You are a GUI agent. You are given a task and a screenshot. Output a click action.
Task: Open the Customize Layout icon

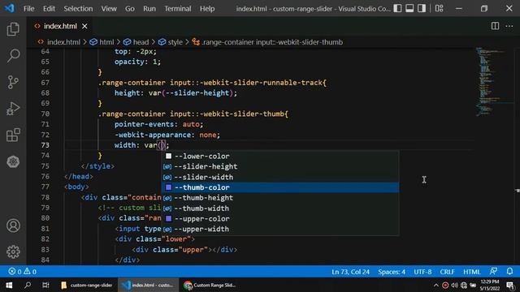(439, 8)
